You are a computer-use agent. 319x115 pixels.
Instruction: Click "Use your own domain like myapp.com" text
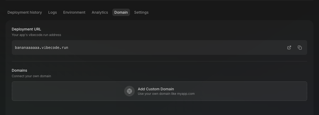[166, 94]
